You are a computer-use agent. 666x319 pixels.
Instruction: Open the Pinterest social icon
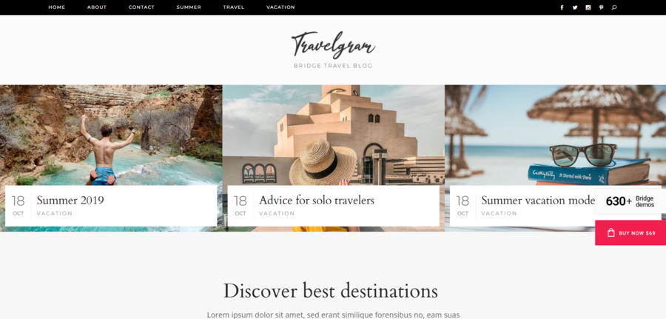[x=601, y=7]
